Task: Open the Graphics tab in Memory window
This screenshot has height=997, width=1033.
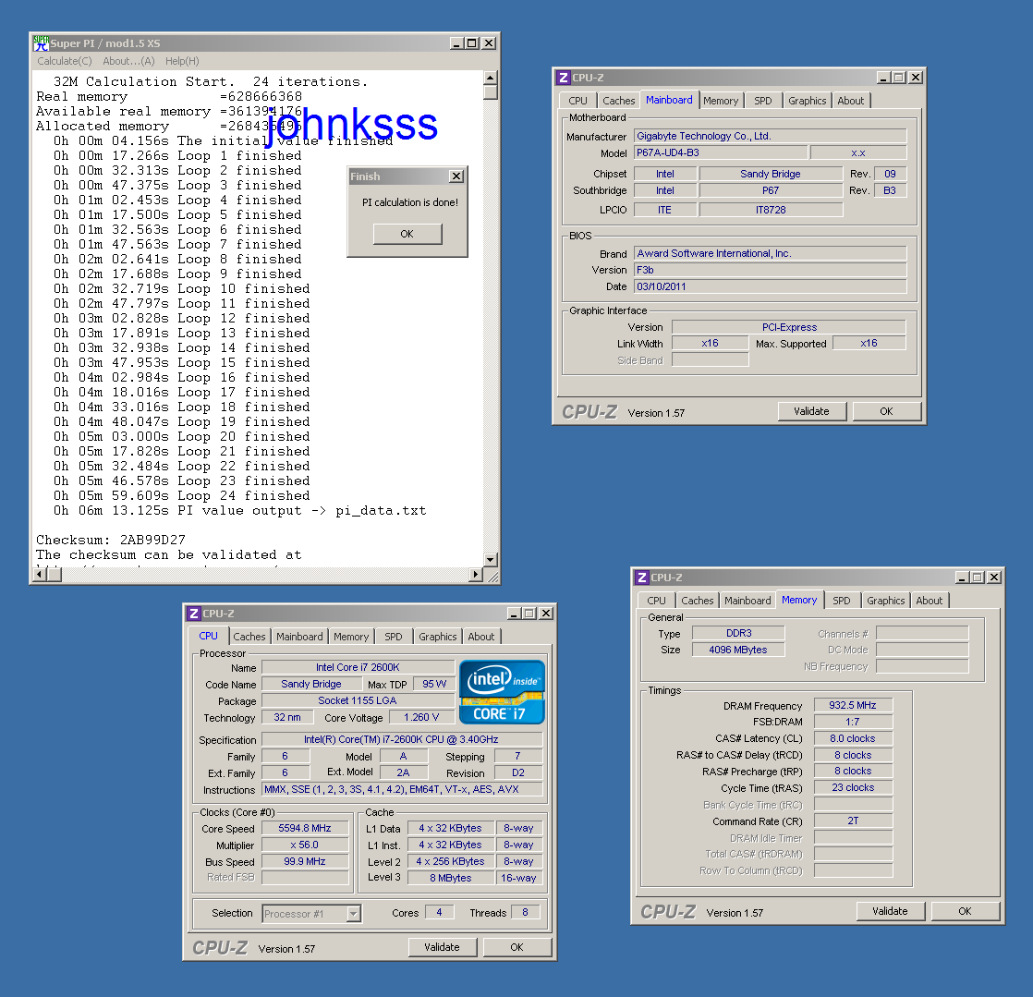Action: coord(885,601)
